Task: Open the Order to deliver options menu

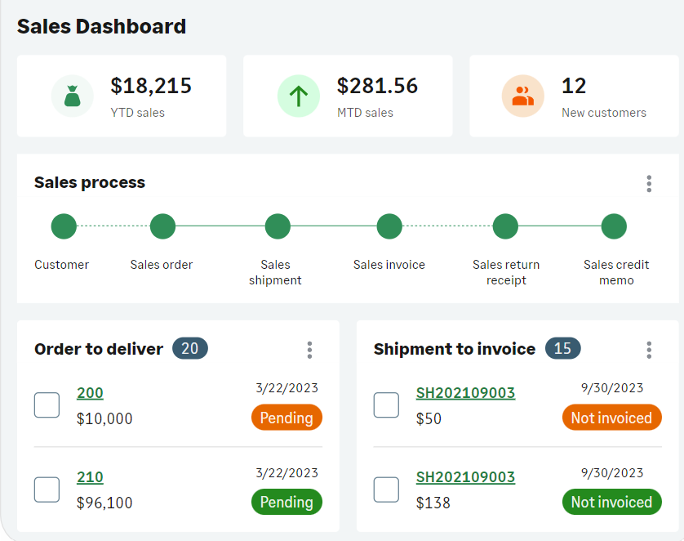Action: pos(309,349)
